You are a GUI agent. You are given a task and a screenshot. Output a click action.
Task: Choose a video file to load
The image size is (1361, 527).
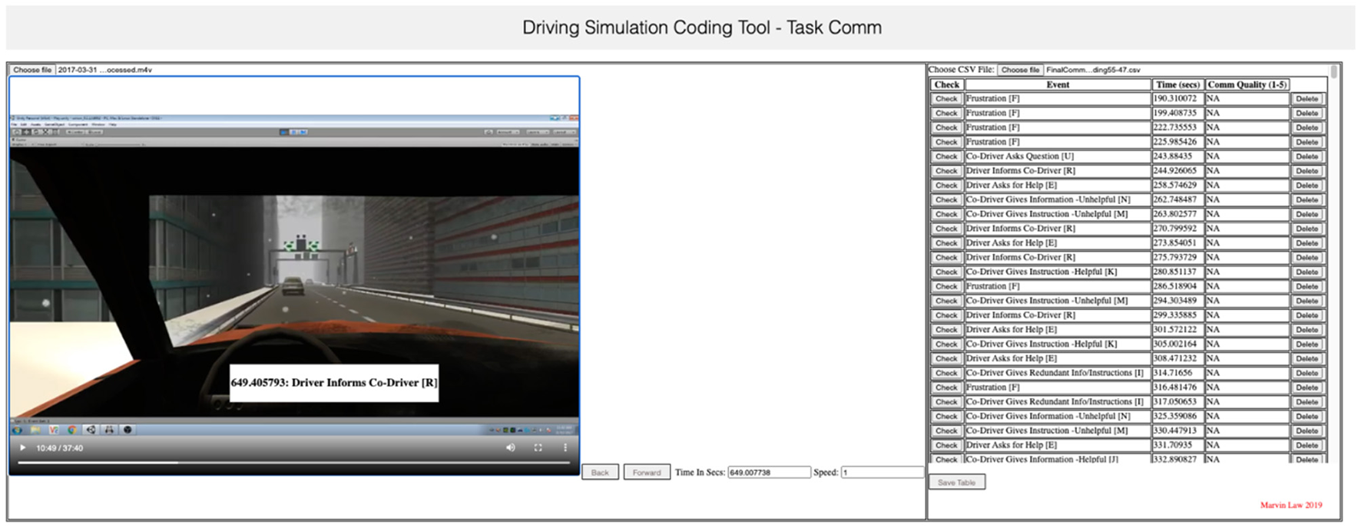(32, 70)
